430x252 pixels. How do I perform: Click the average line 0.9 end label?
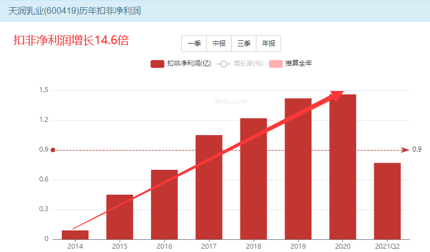point(417,149)
